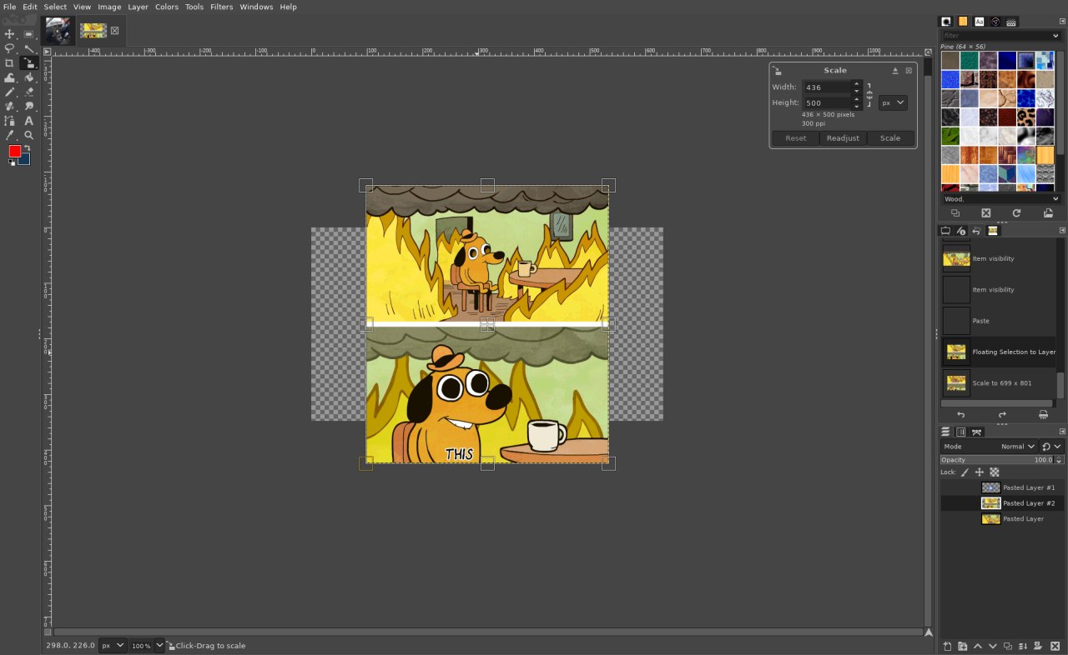Select the Crop tool

point(10,63)
